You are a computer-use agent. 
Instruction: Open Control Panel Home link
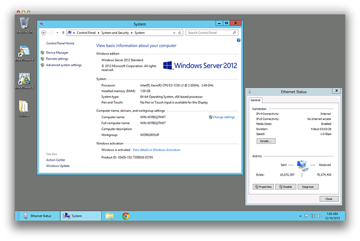60,43
